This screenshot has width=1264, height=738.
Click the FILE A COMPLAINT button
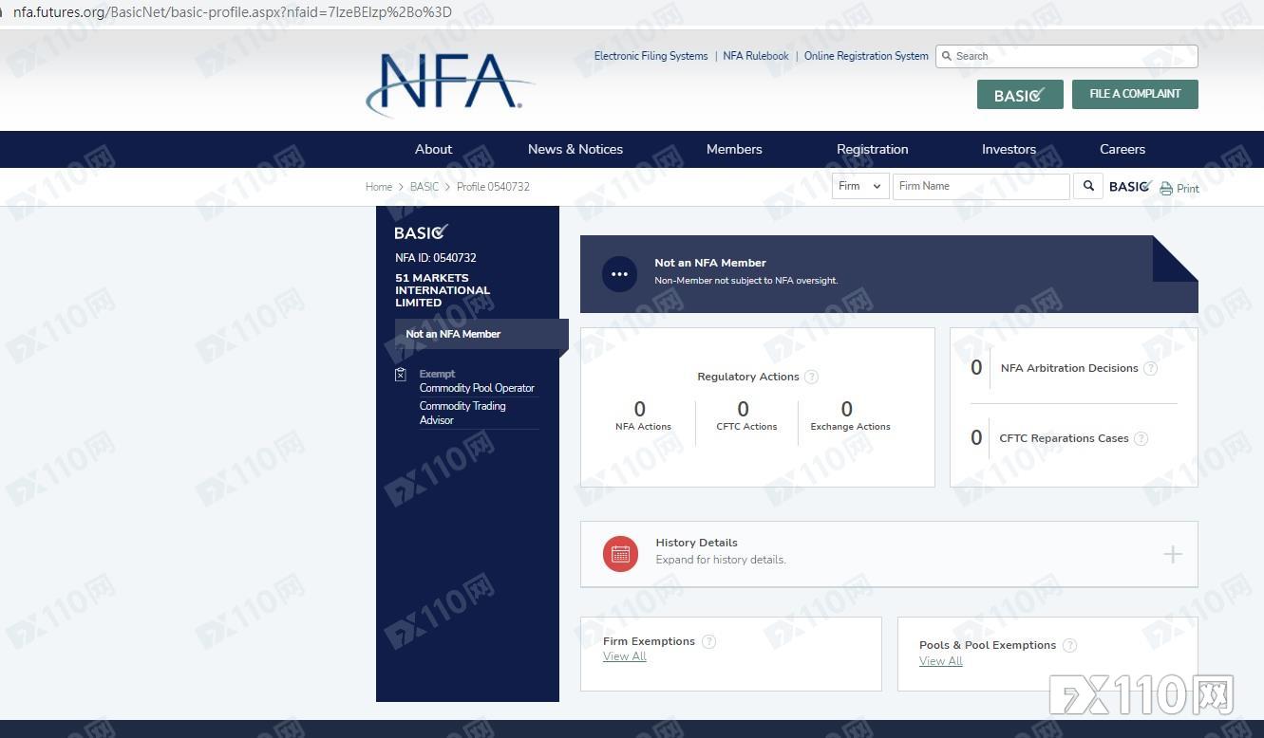tap(1135, 94)
